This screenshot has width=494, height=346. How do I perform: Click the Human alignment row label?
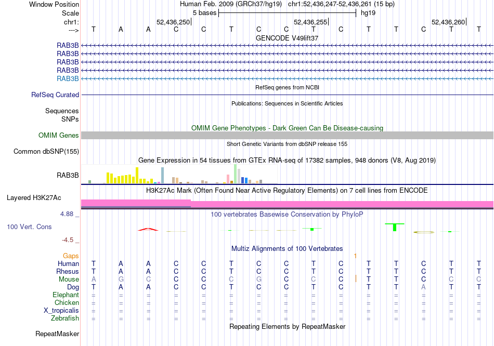pos(68,263)
